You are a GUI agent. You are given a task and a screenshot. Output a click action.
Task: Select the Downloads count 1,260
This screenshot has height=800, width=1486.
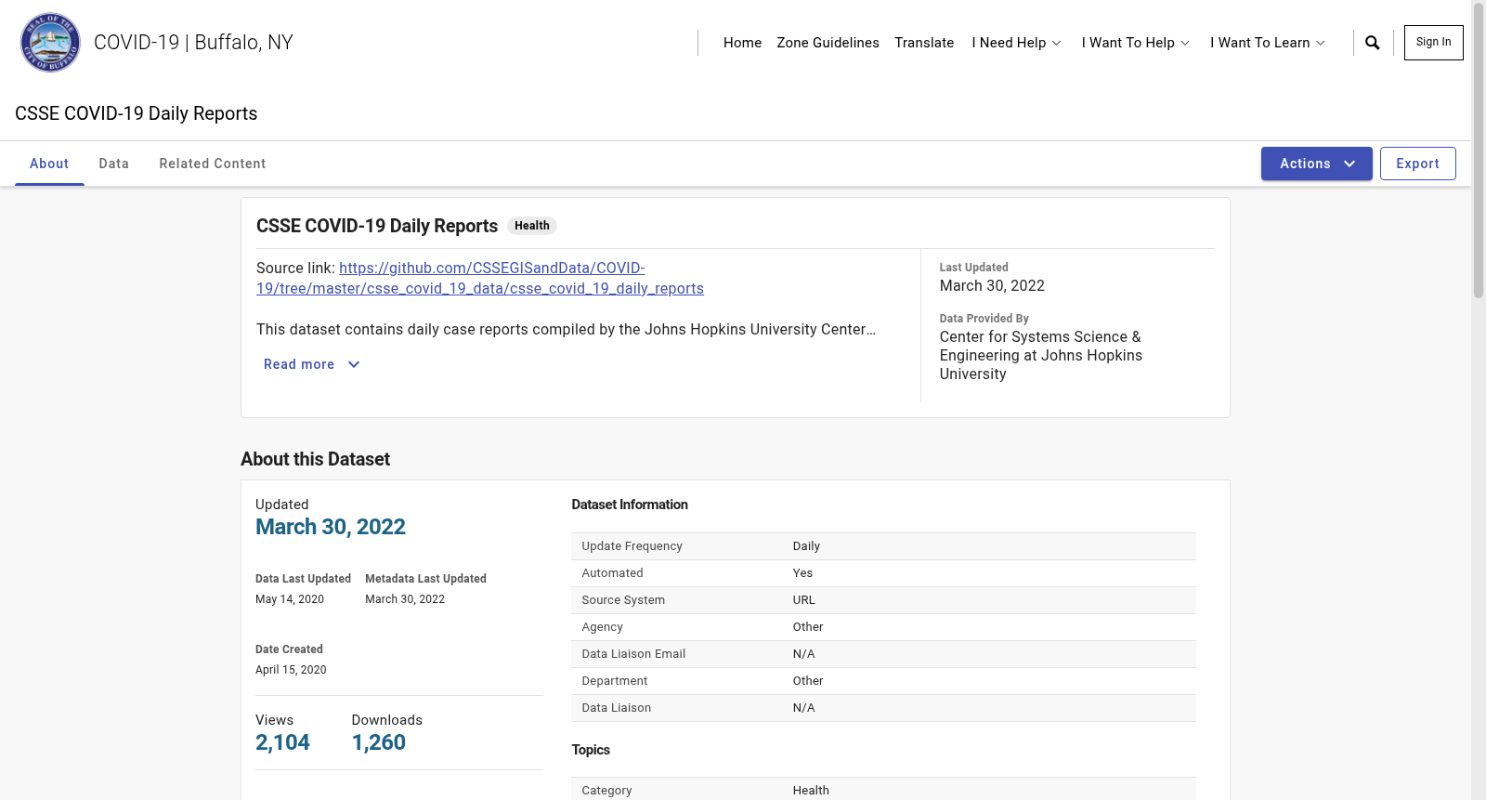(379, 742)
